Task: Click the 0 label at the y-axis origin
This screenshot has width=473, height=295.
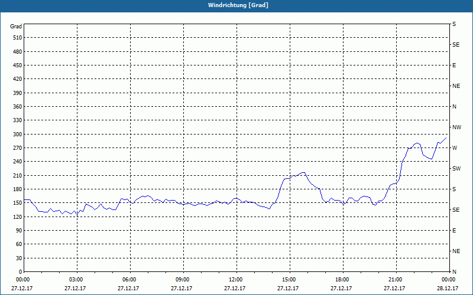Action: coord(20,272)
